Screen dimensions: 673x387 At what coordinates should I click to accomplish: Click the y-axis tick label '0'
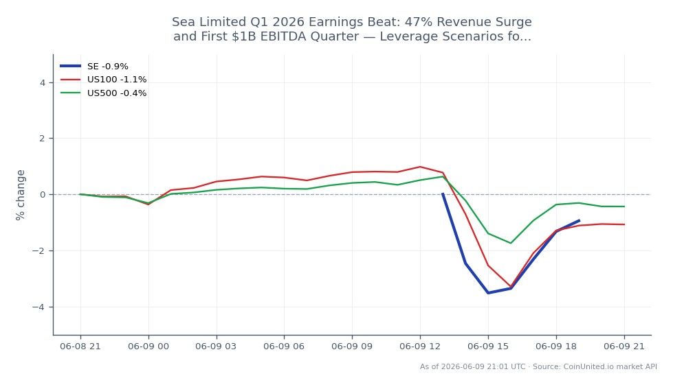[43, 195]
